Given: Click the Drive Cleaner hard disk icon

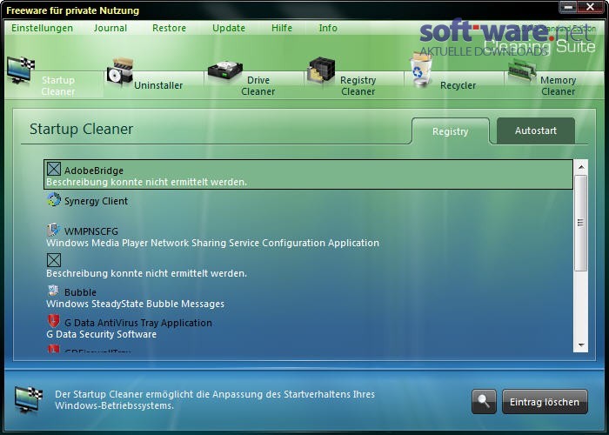Looking at the screenshot, I should [x=225, y=70].
